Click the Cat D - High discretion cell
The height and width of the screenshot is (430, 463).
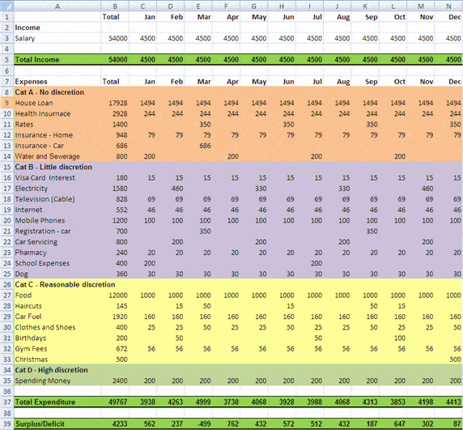(57, 370)
